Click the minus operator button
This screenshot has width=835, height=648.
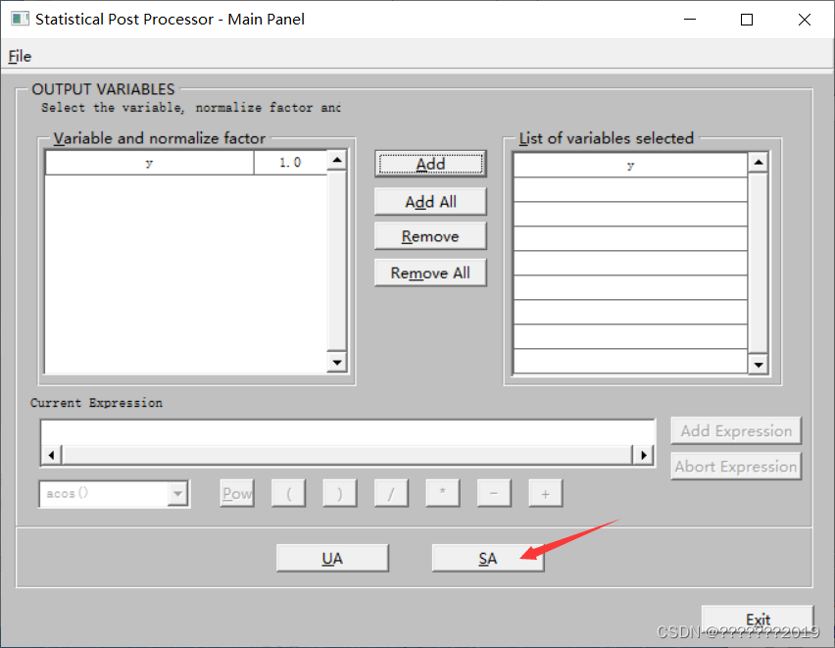494,493
